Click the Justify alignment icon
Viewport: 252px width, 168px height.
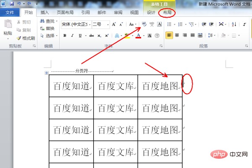point(193,35)
